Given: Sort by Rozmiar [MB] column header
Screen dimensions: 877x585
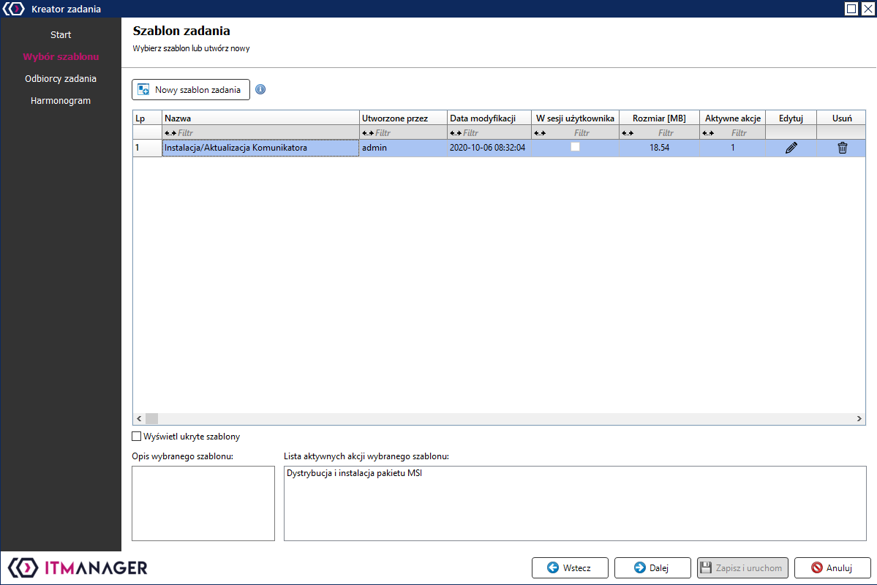Looking at the screenshot, I should click(x=660, y=118).
